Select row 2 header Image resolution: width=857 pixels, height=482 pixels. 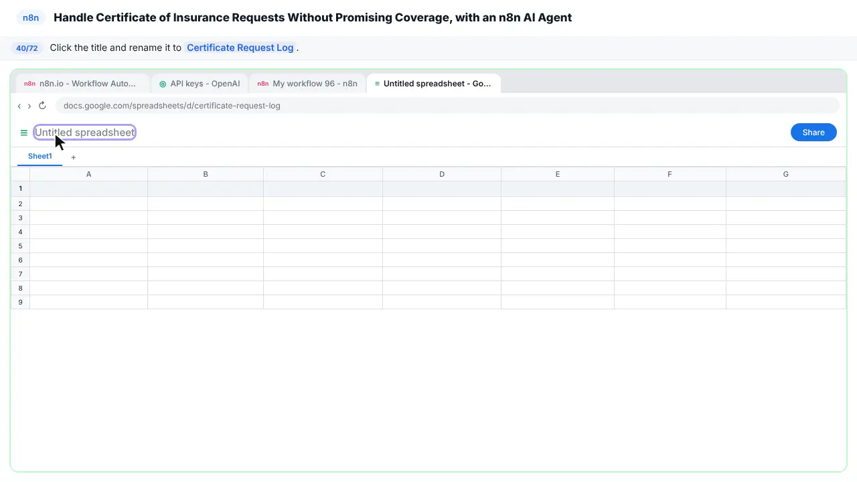[21, 204]
